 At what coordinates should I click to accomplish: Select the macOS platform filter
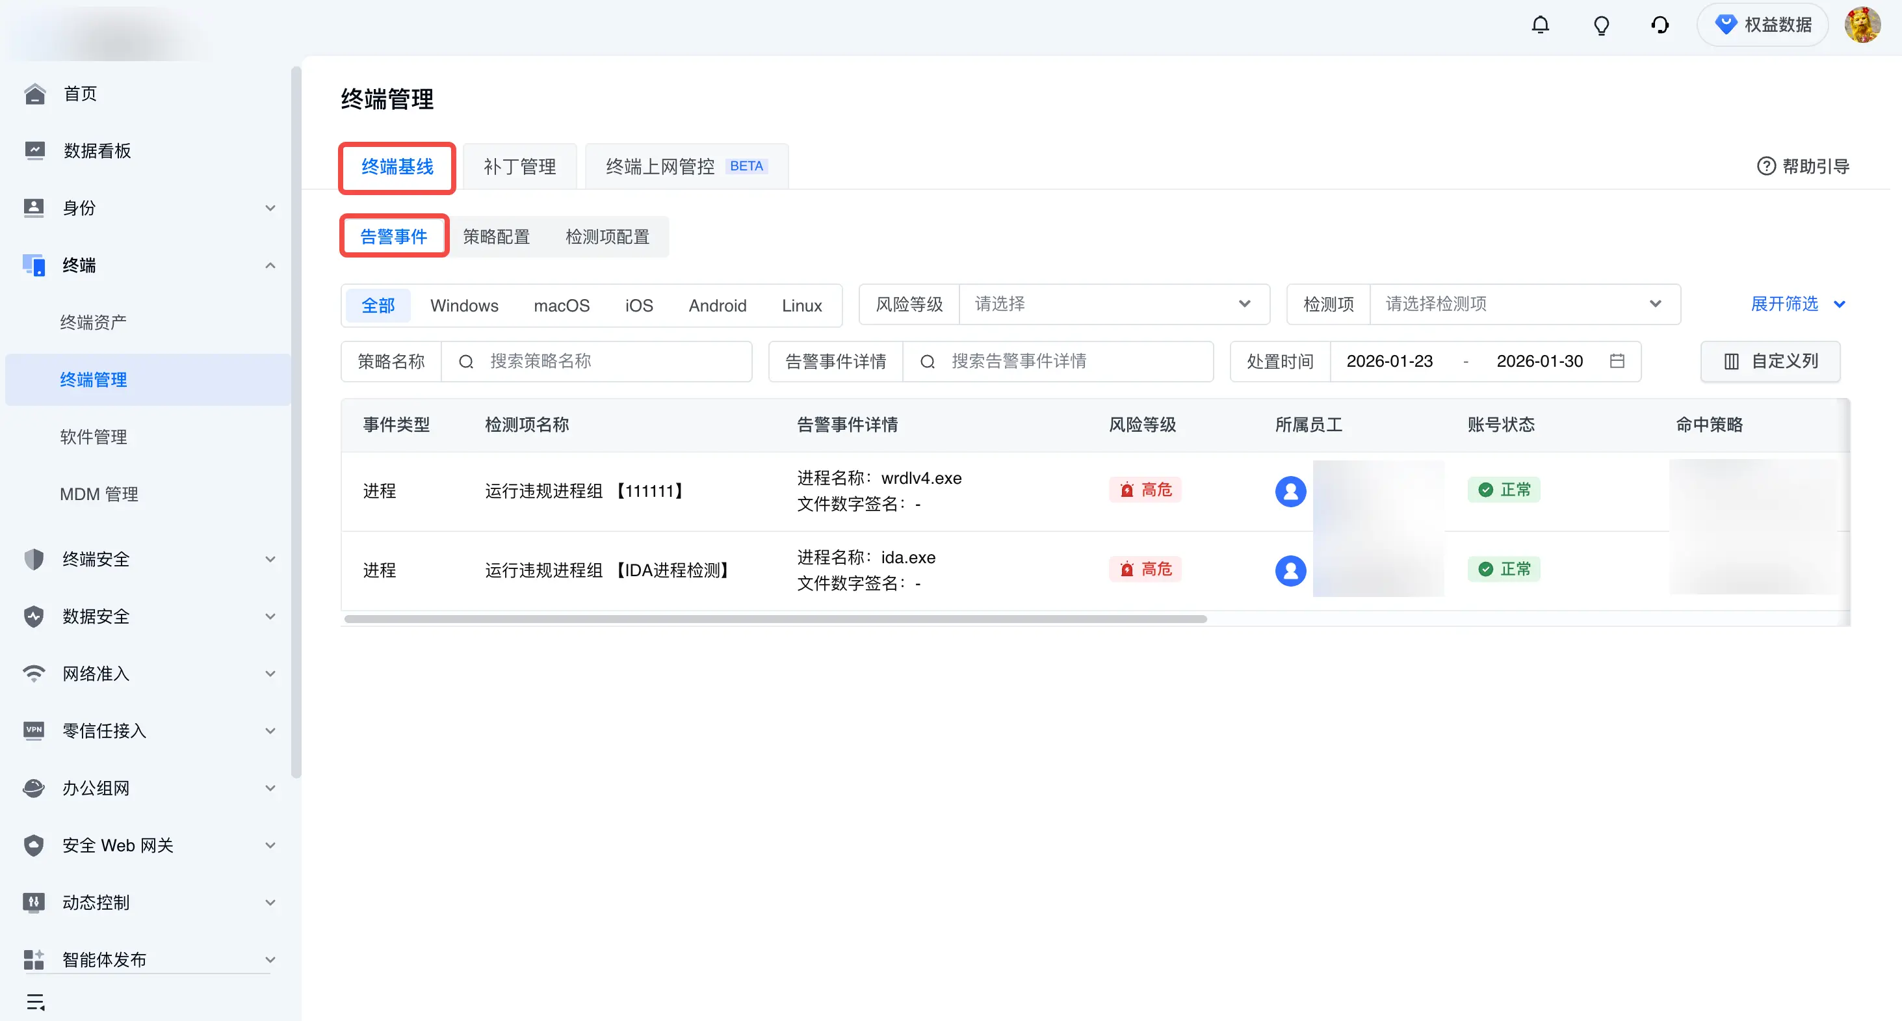pos(562,305)
